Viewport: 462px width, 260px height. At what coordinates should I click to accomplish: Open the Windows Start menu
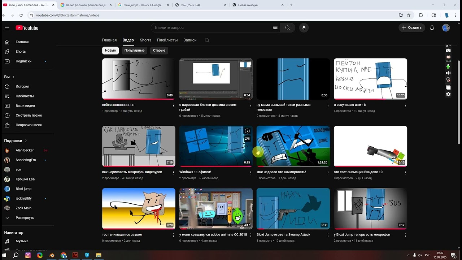[5, 255]
